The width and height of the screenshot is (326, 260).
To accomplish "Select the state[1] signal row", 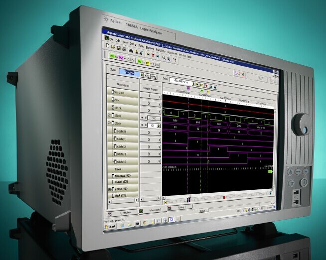I will point(123,139).
